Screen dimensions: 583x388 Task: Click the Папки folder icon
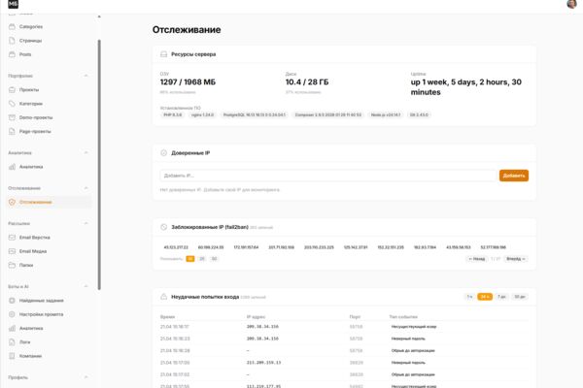coord(12,265)
